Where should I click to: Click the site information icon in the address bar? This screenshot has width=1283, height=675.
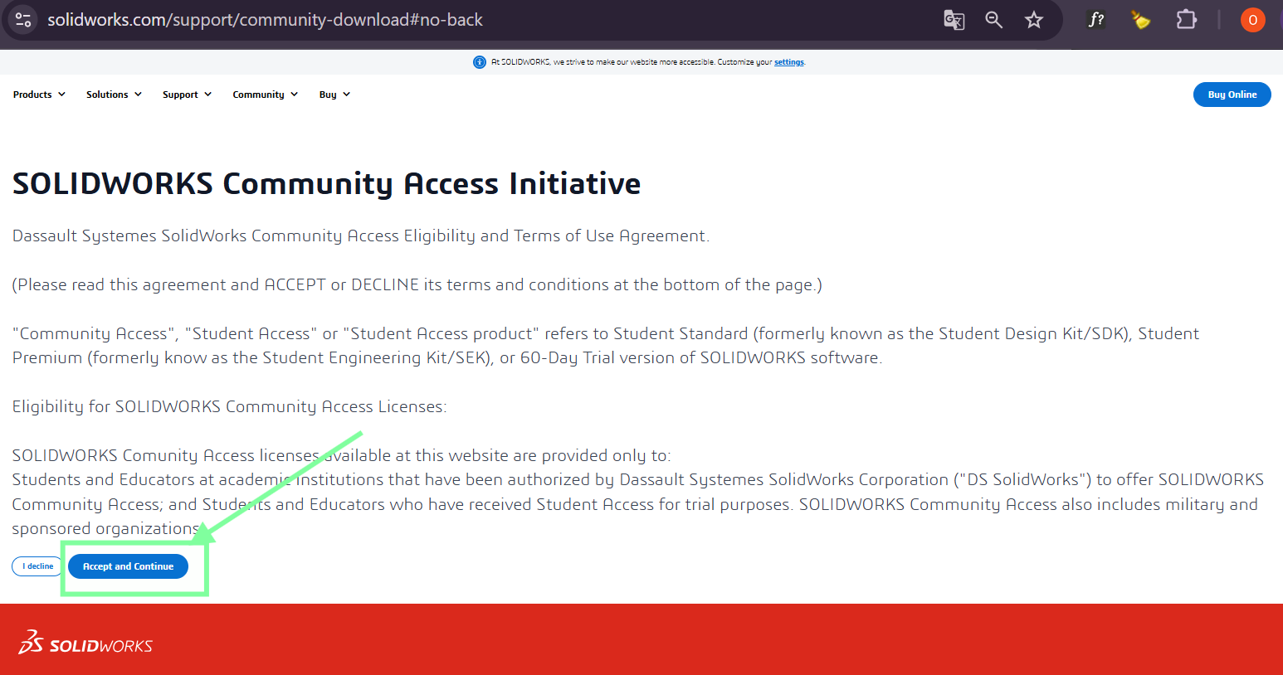pos(23,20)
